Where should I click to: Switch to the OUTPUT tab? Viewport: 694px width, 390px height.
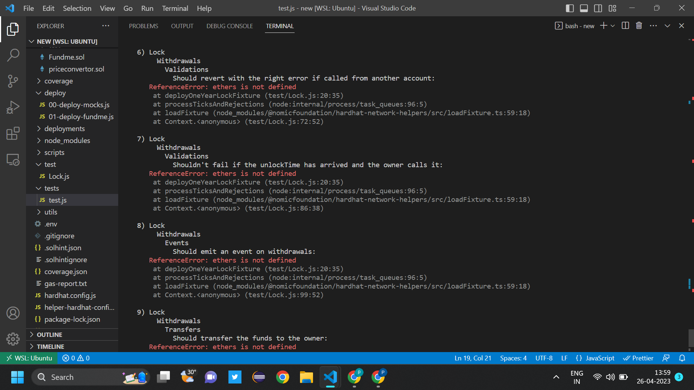[182, 26]
